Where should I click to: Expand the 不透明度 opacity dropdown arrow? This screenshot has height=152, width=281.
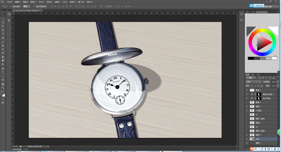tap(278, 82)
